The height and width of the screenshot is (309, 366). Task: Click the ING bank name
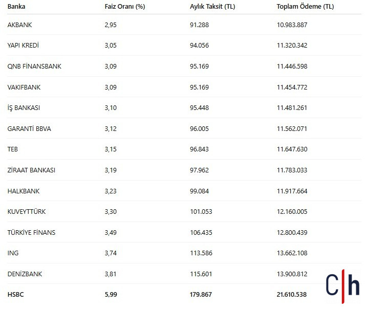(13, 253)
